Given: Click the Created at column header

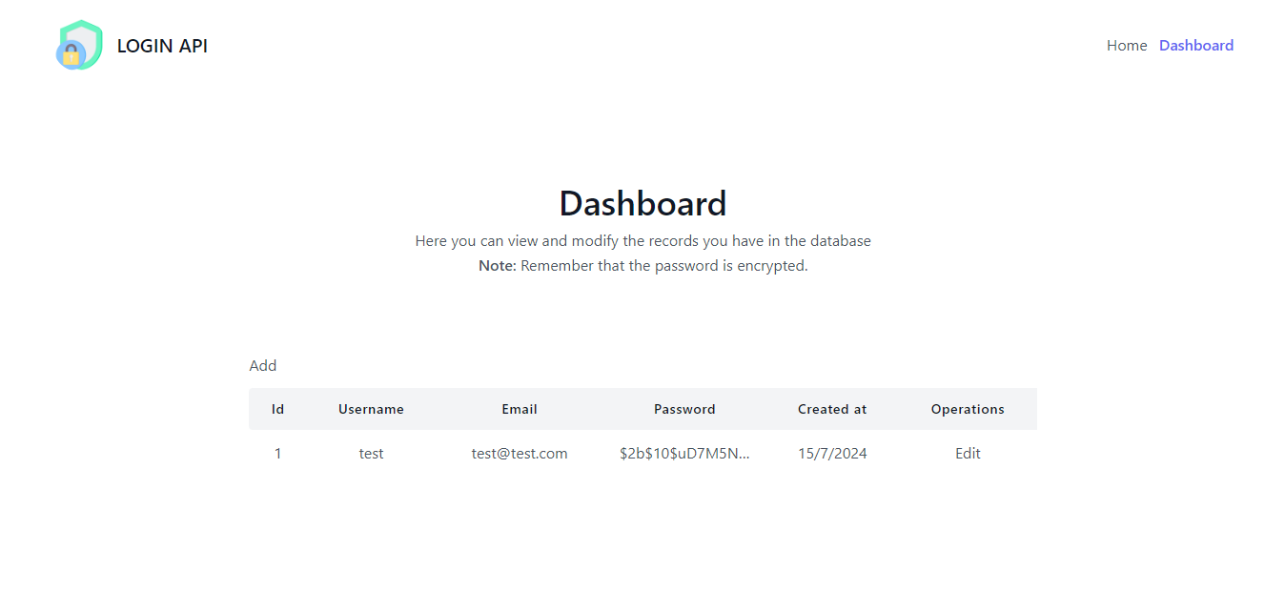Looking at the screenshot, I should pyautogui.click(x=832, y=409).
